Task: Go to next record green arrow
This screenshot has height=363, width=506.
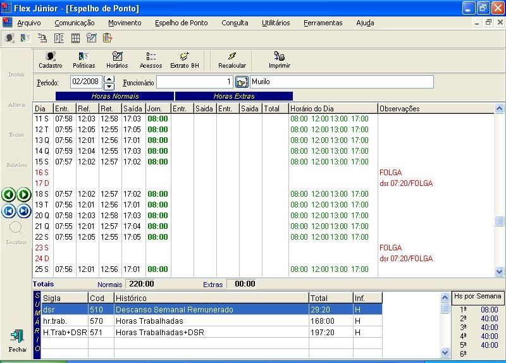Action: tap(24, 195)
